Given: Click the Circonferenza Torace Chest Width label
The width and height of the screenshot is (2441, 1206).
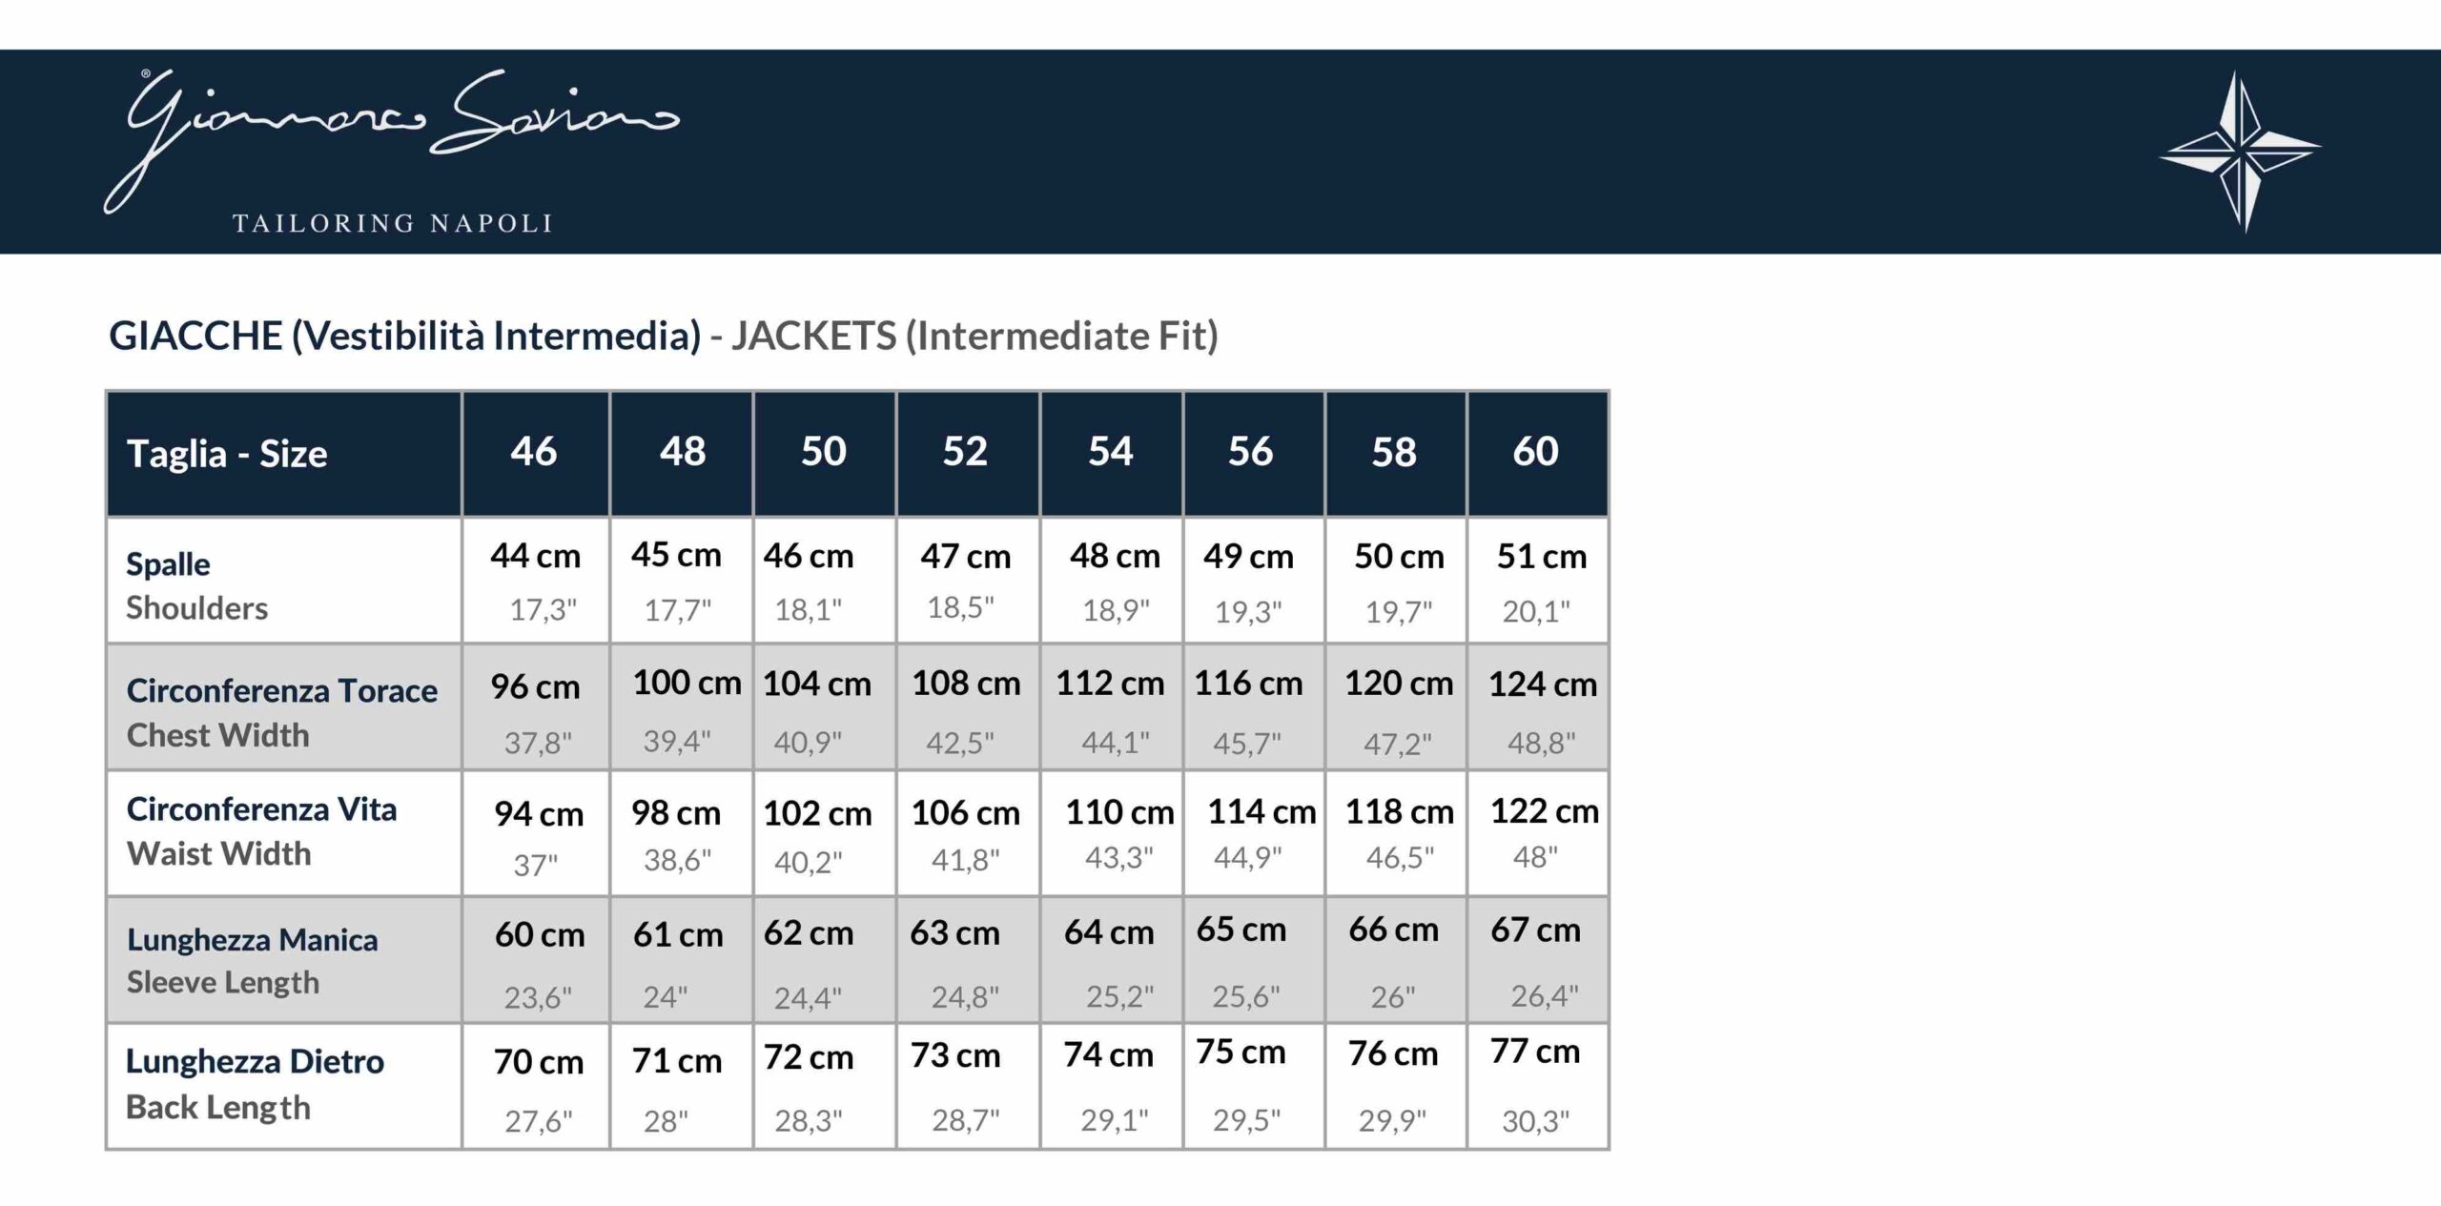Looking at the screenshot, I should [x=281, y=712].
